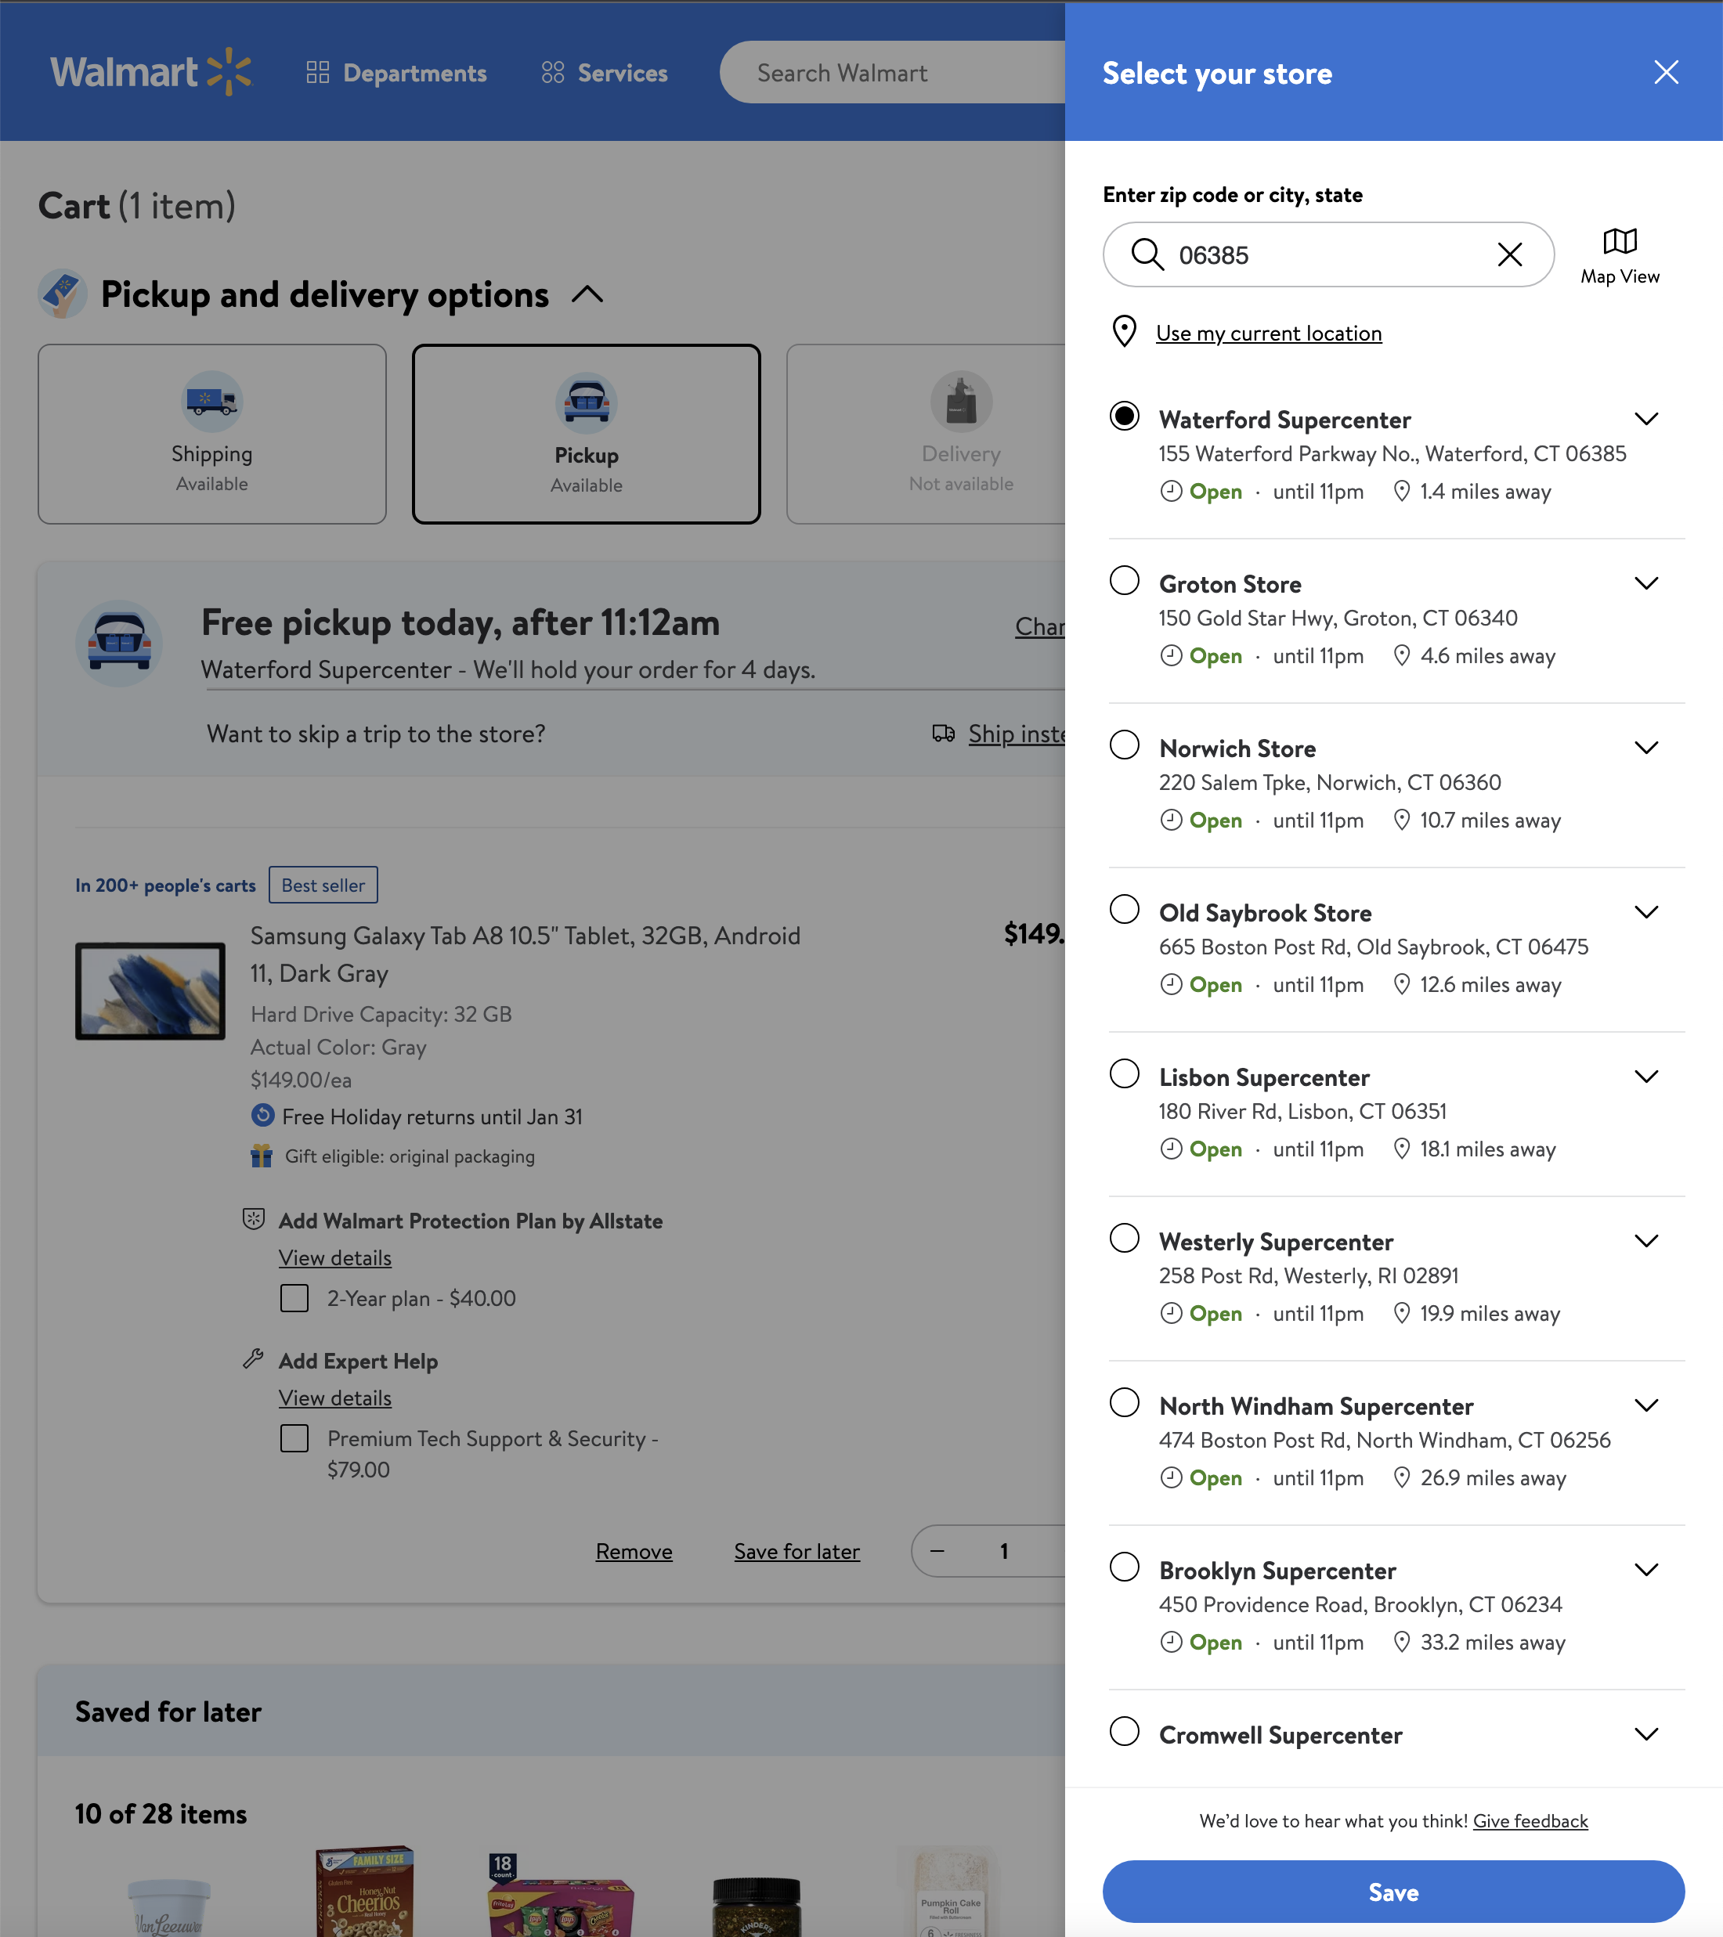Check the 2-Year plan protection checkbox
The height and width of the screenshot is (1937, 1723).
click(x=294, y=1298)
